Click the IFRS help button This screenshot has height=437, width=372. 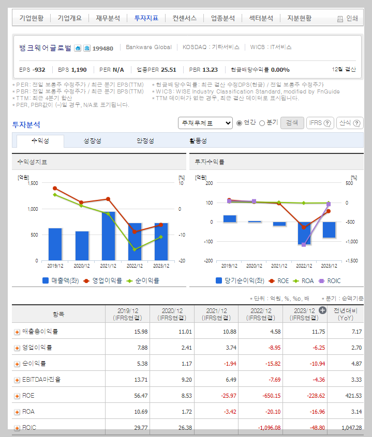tap(320, 123)
